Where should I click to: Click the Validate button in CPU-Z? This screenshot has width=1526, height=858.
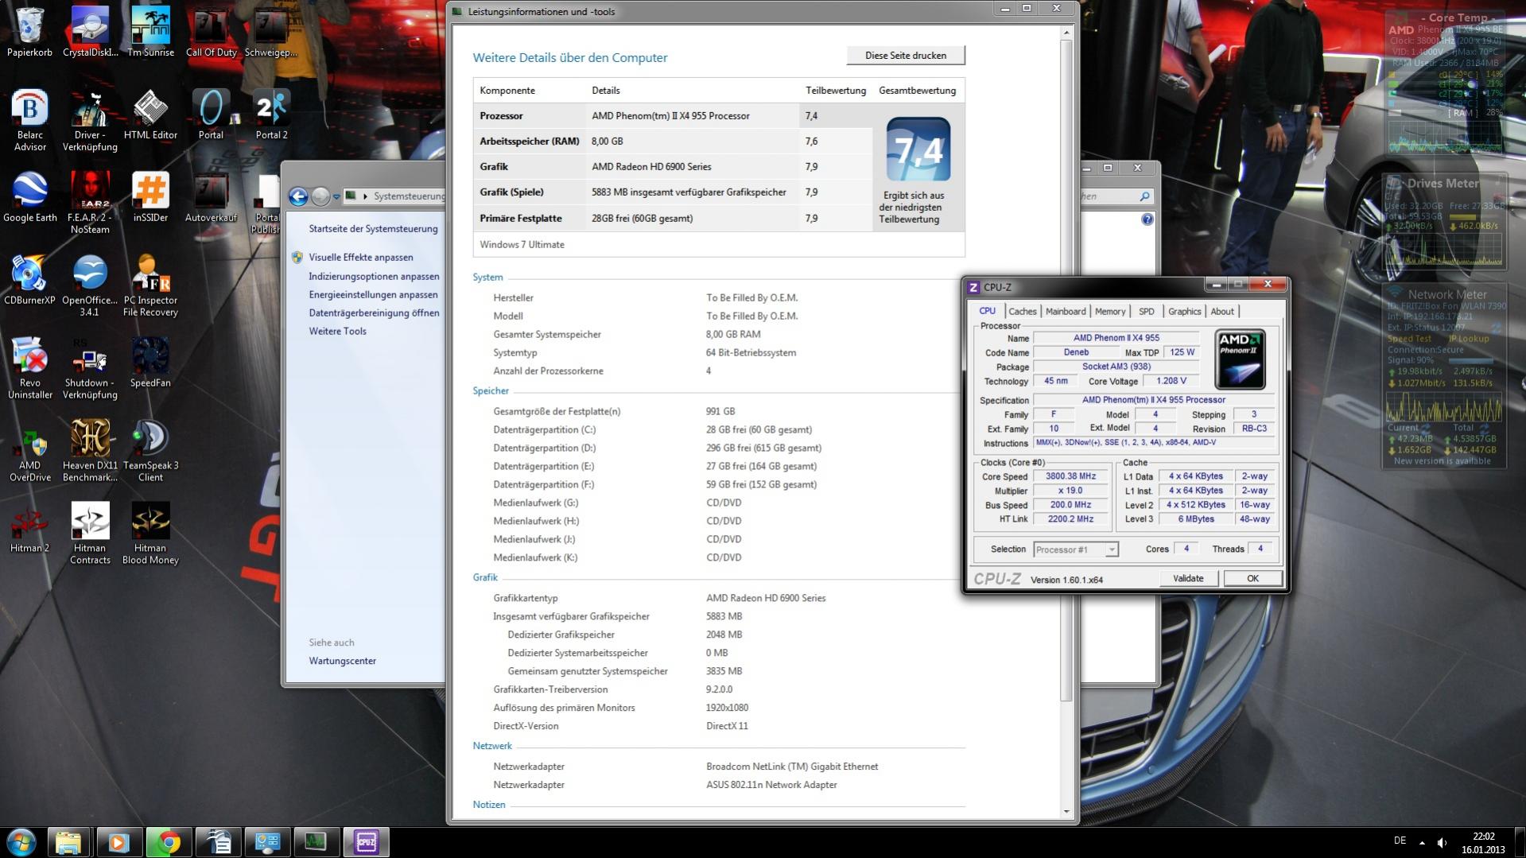1187,579
